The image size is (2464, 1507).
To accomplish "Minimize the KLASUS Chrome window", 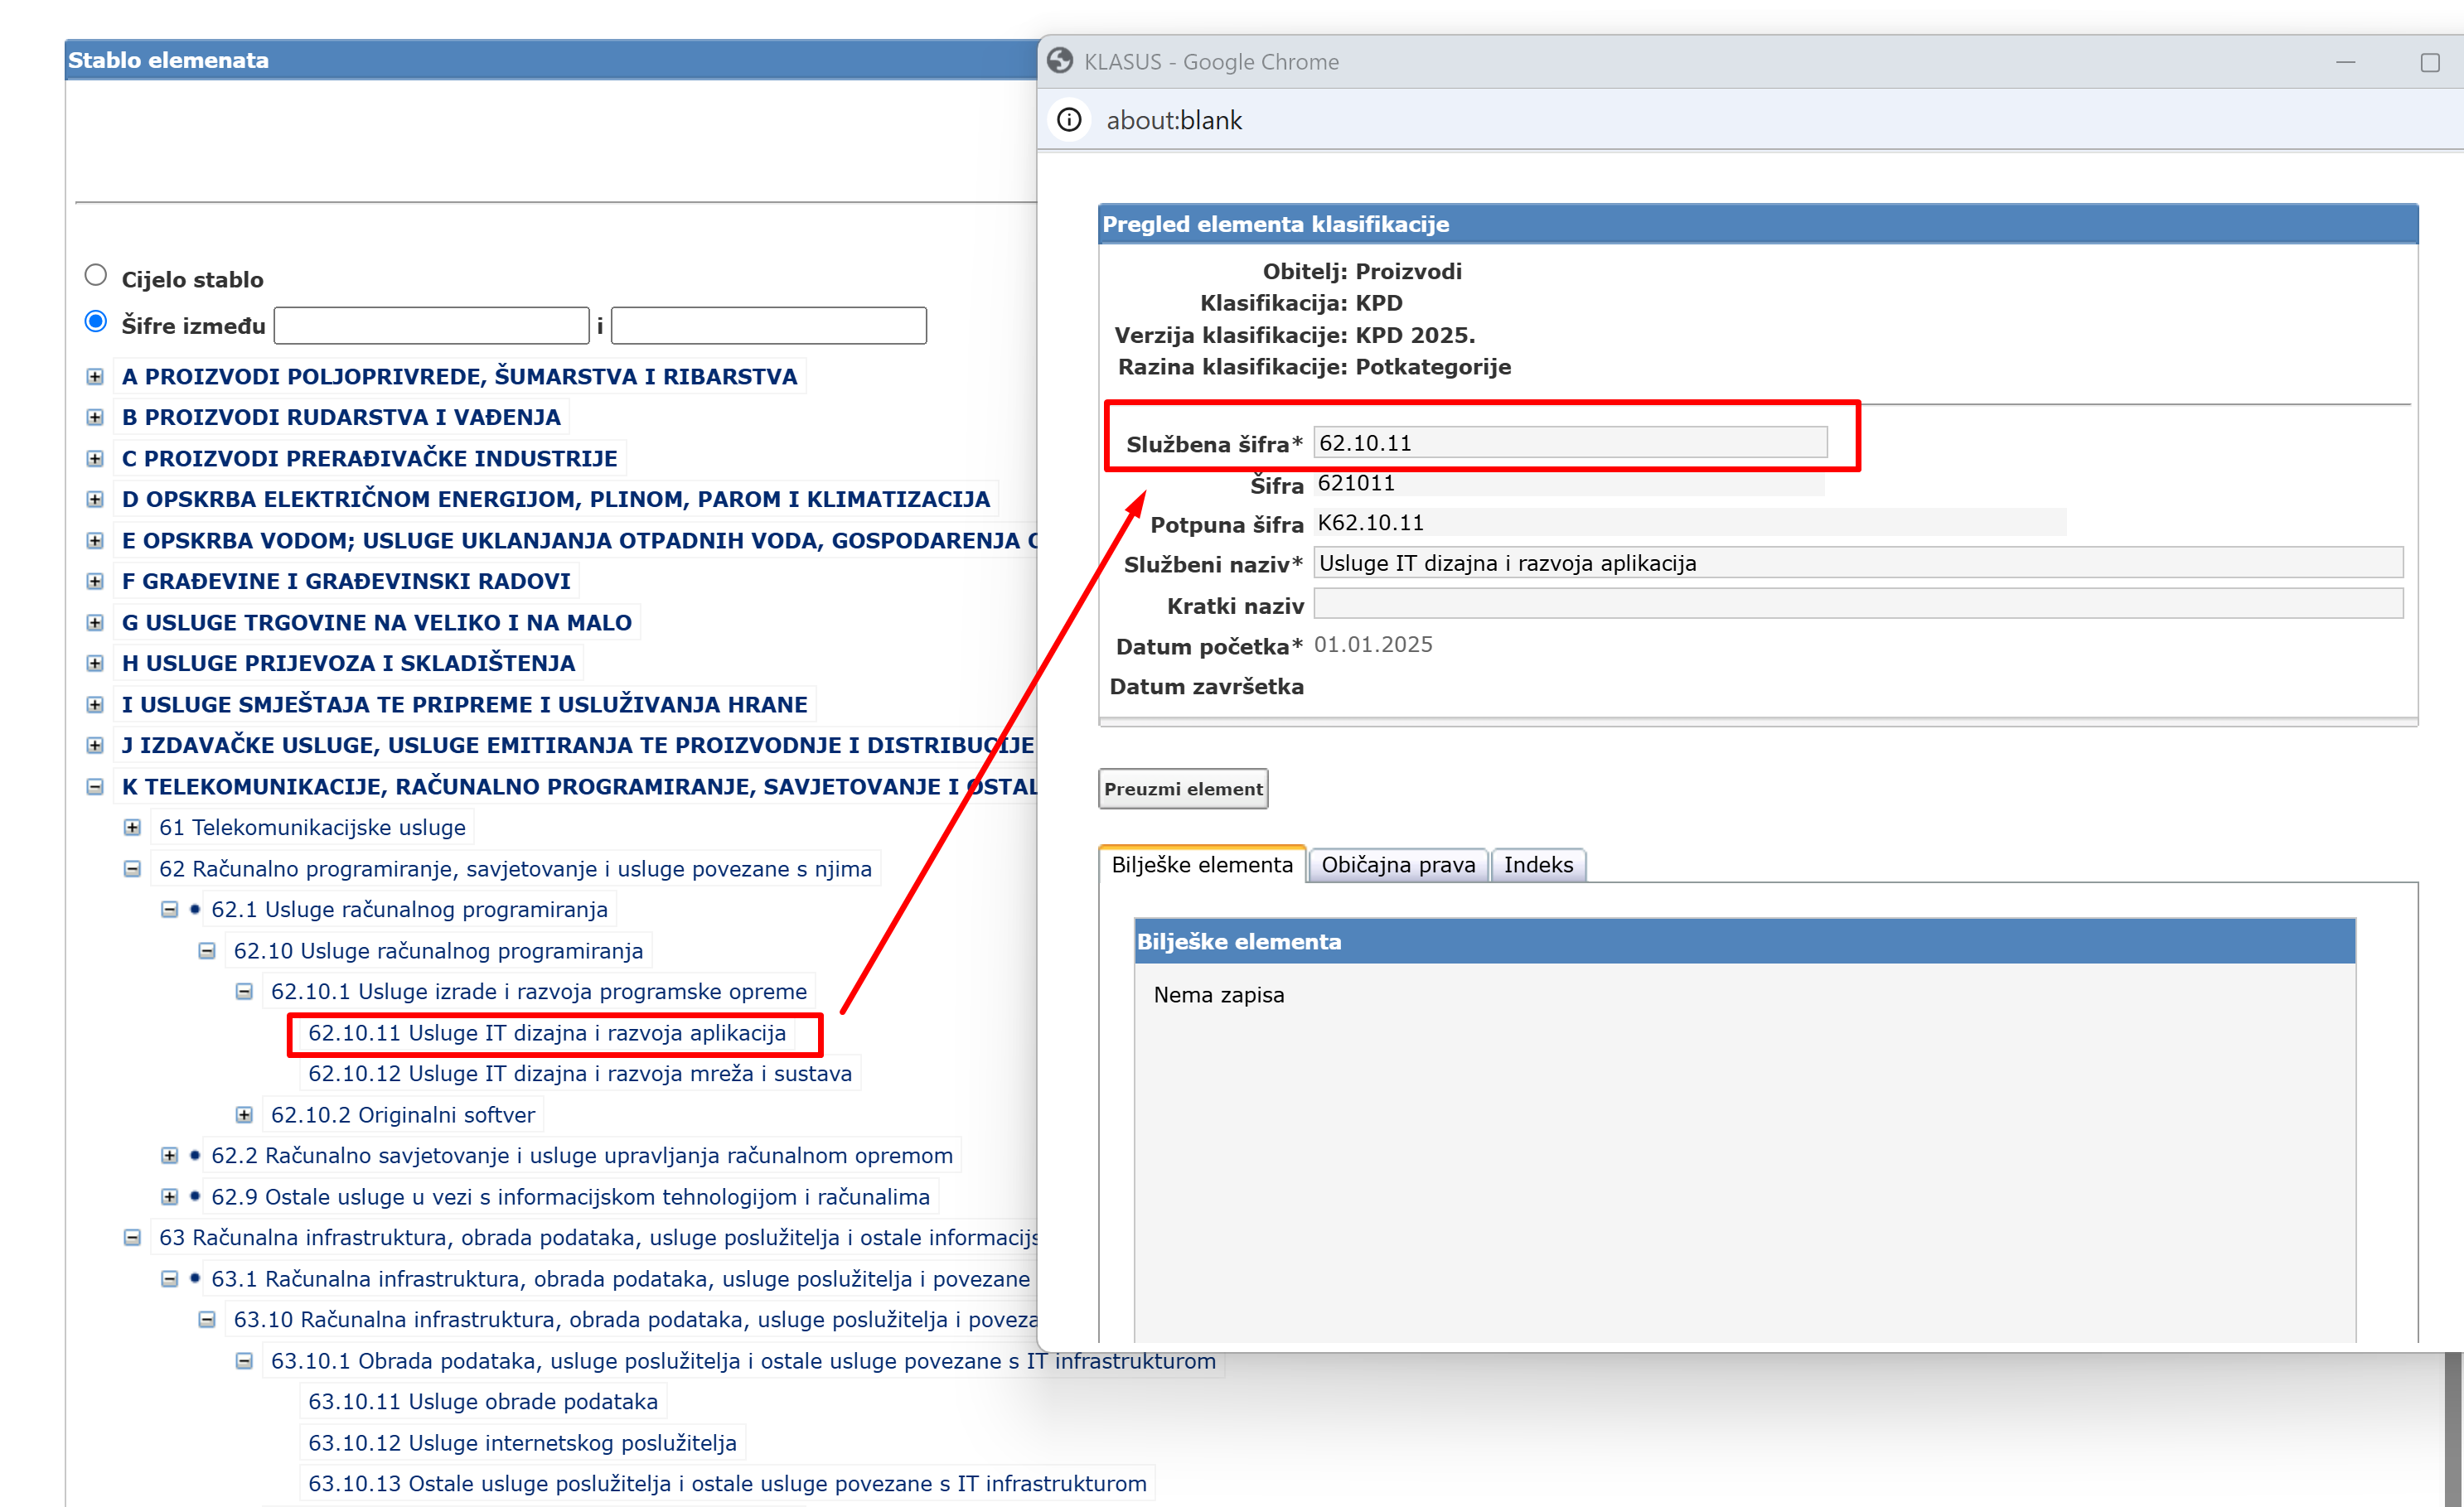I will (2346, 62).
